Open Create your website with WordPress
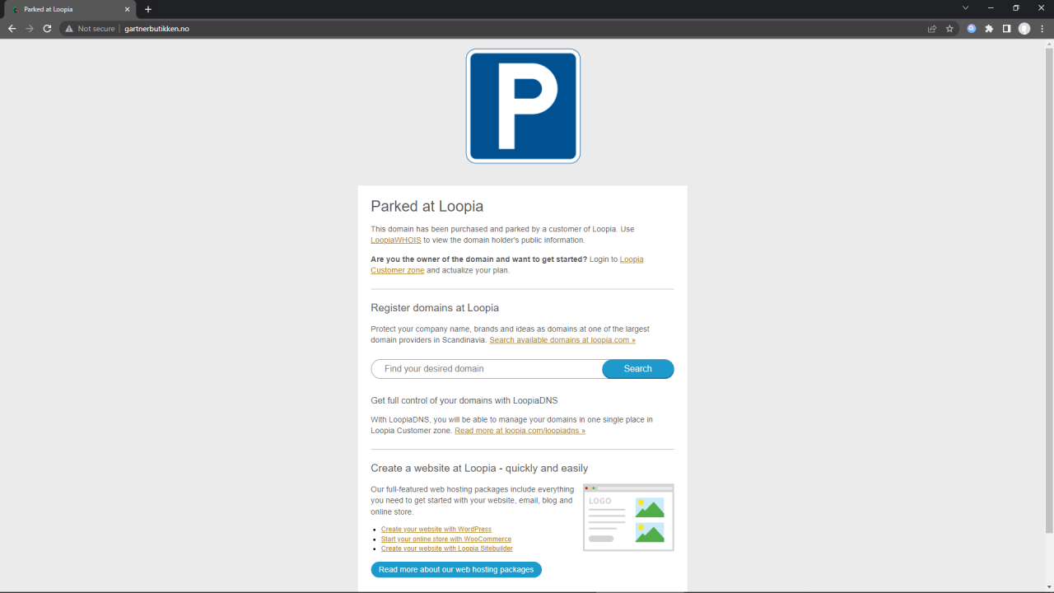Viewport: 1054px width, 593px height. pos(436,530)
